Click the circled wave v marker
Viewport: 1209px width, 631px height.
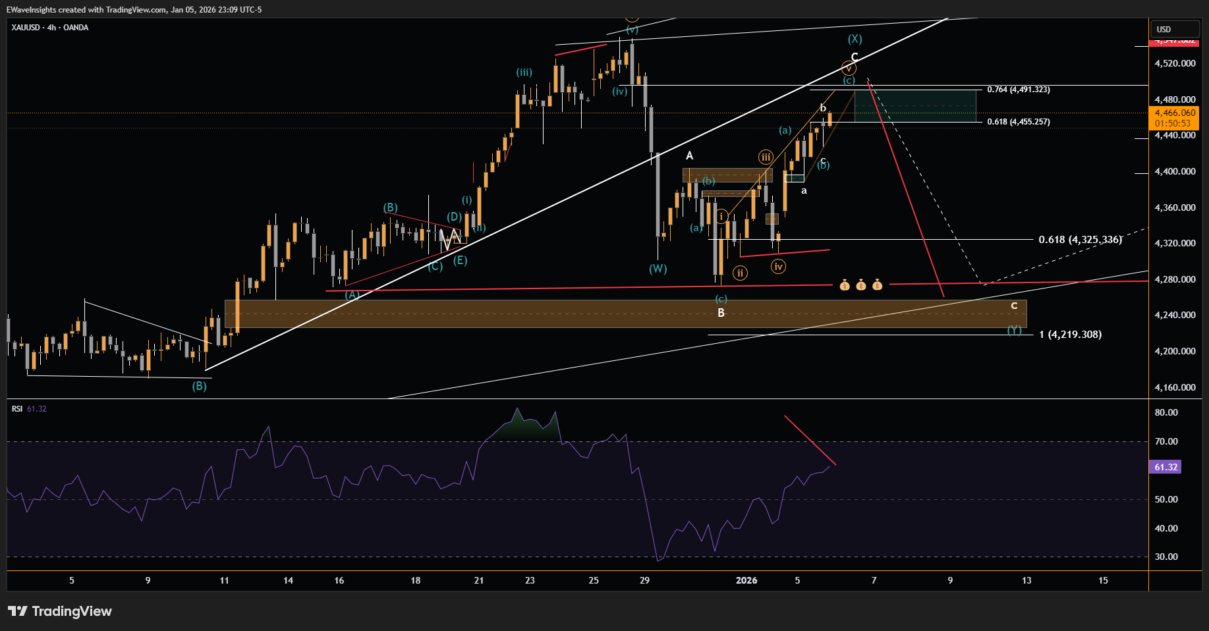coord(849,68)
